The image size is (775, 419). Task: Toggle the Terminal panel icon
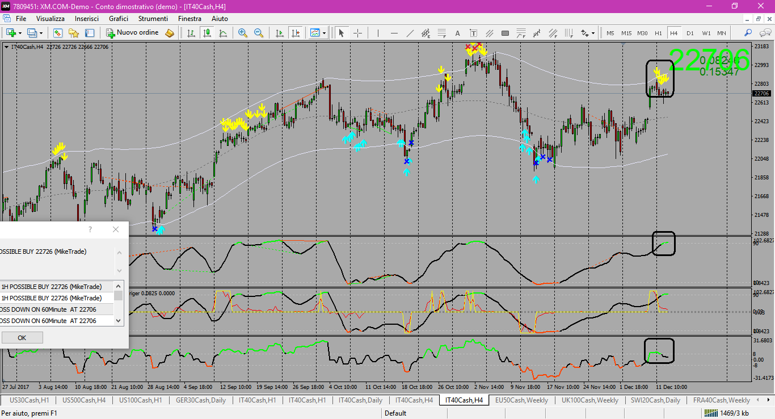click(89, 33)
